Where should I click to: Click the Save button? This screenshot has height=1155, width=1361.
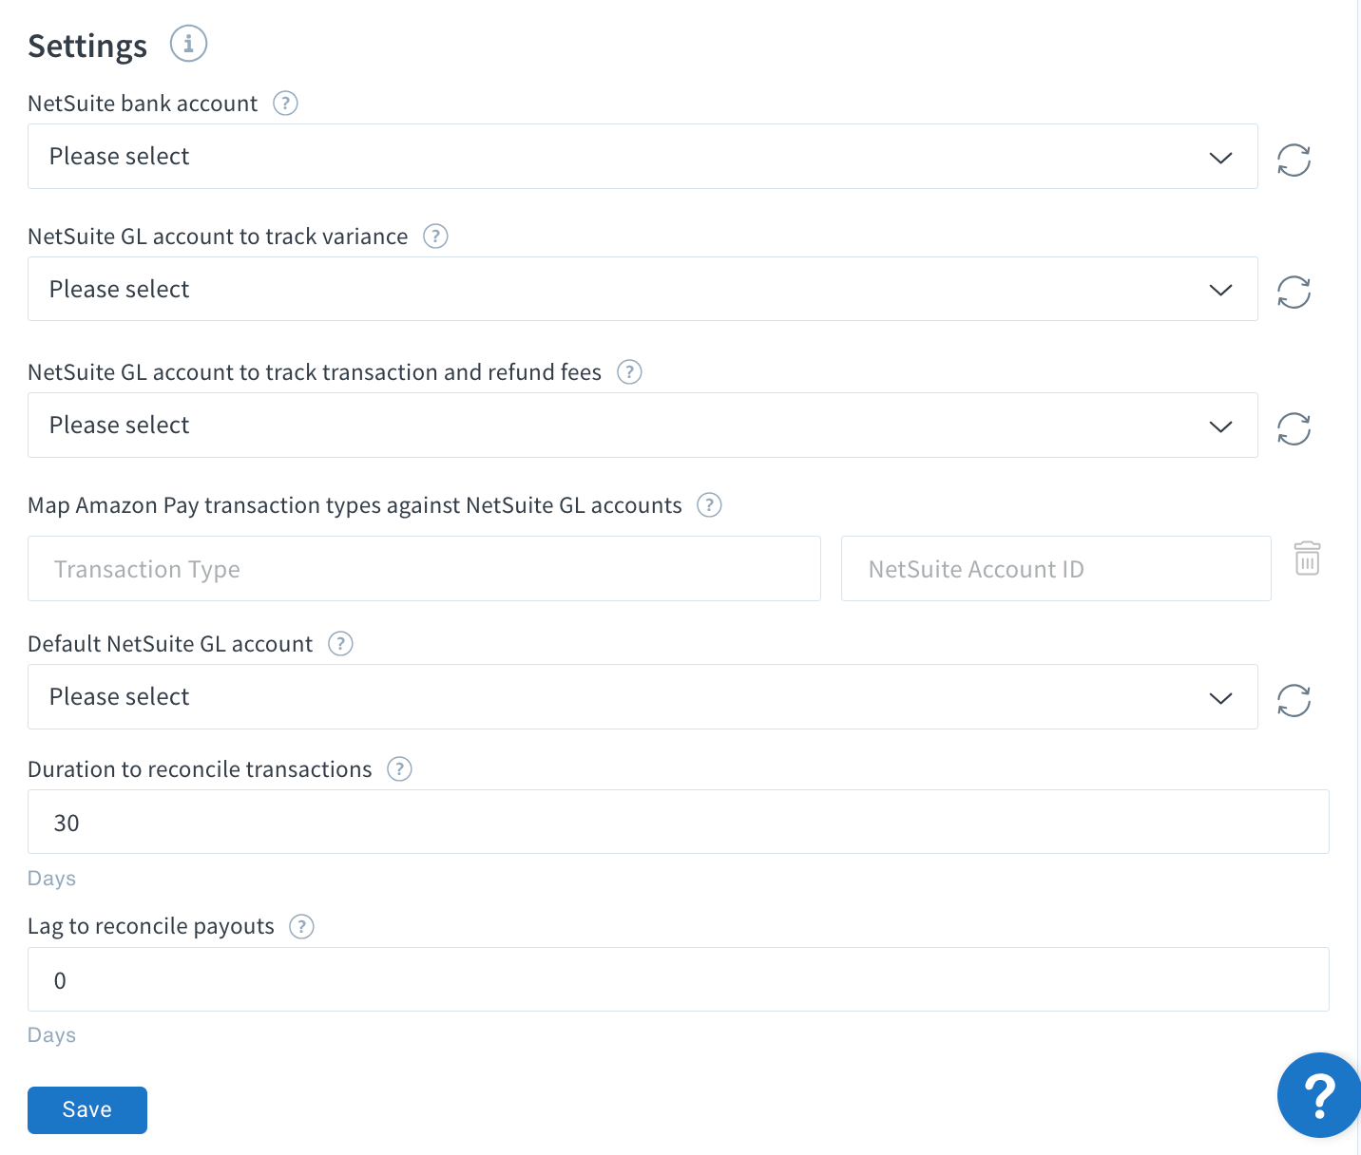[x=87, y=1110]
